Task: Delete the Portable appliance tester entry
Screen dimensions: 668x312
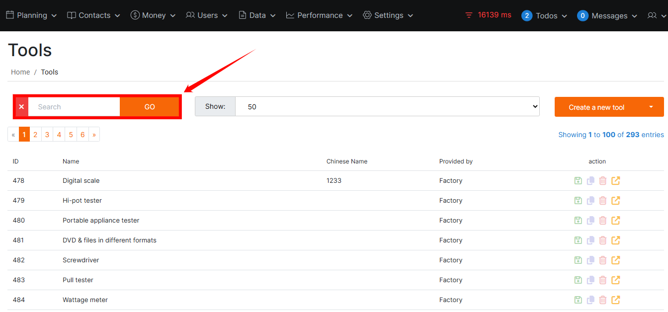Action: [603, 221]
